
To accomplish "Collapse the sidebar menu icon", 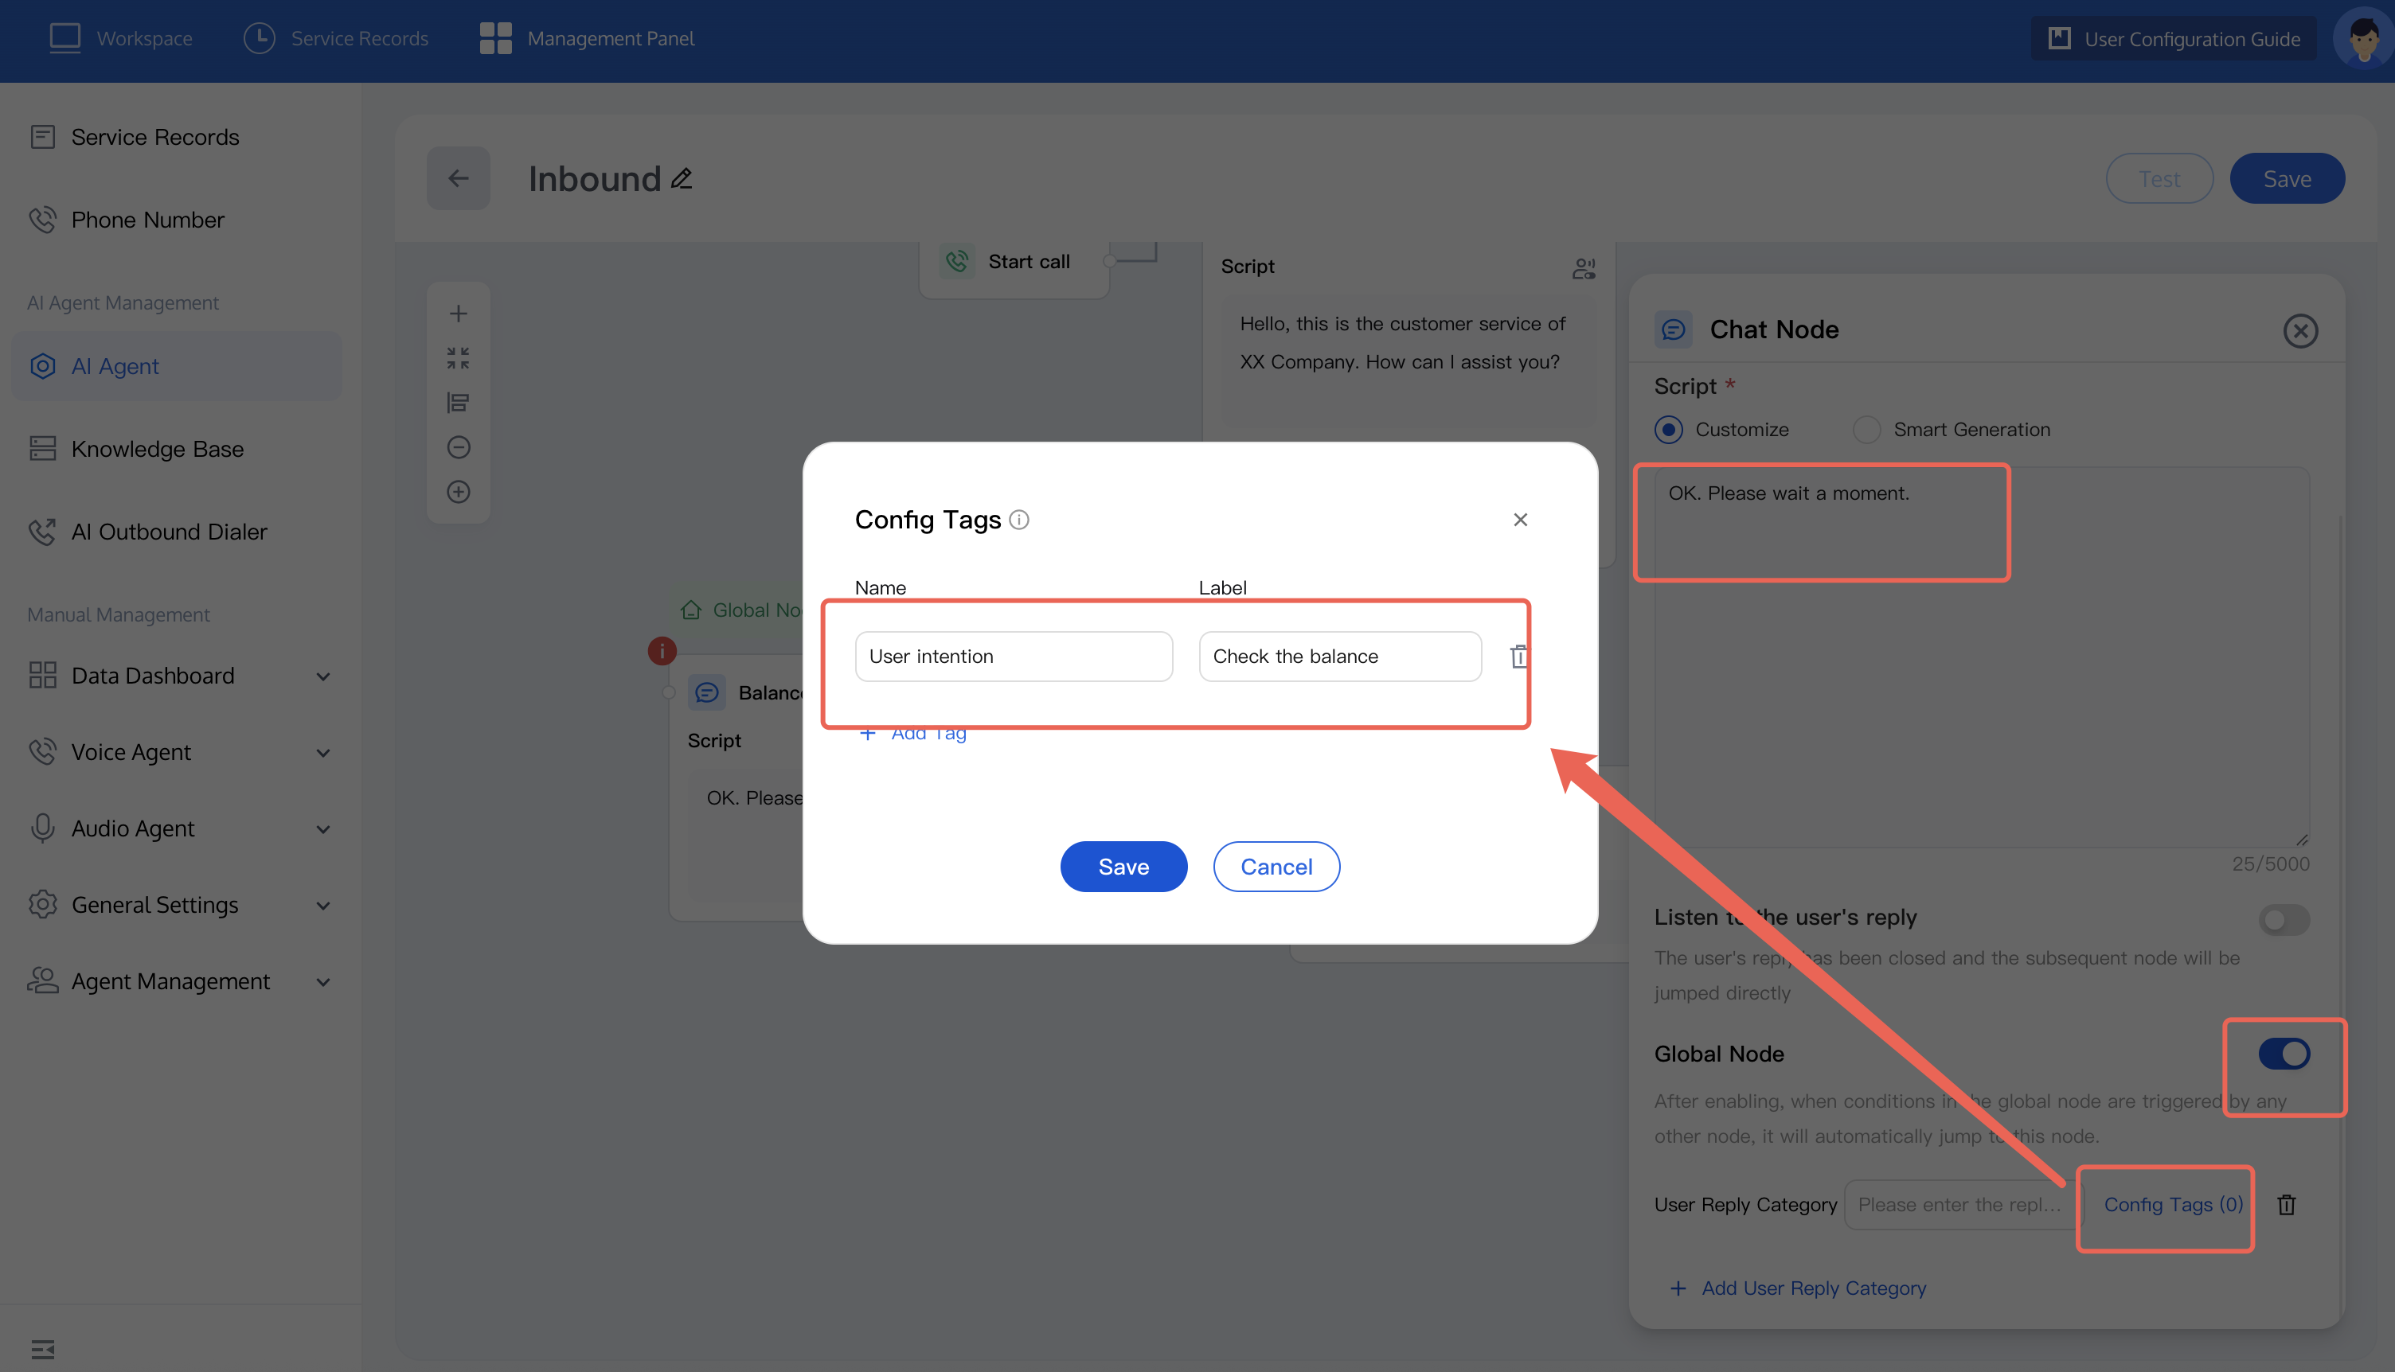I will click(42, 1348).
